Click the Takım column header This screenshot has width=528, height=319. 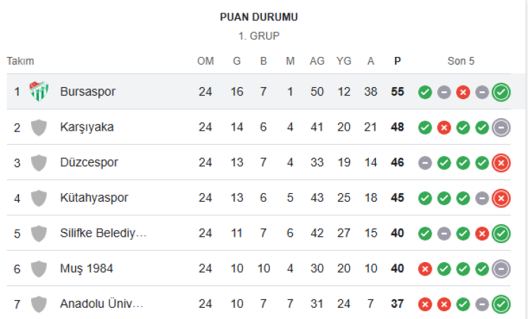[x=20, y=61]
